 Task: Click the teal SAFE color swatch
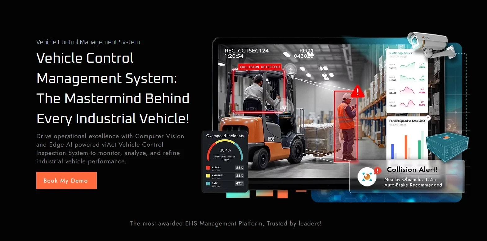[208, 184]
